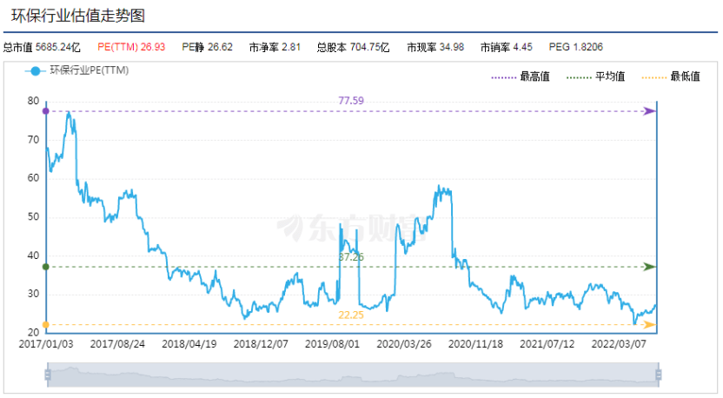
Task: Click the 22.25 minimum value label
Action: click(351, 315)
